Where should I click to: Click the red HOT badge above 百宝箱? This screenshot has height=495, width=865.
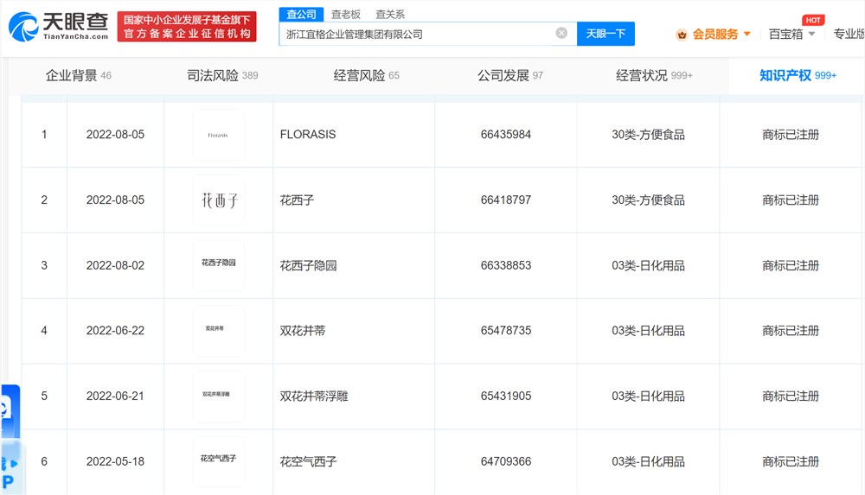pyautogui.click(x=812, y=20)
